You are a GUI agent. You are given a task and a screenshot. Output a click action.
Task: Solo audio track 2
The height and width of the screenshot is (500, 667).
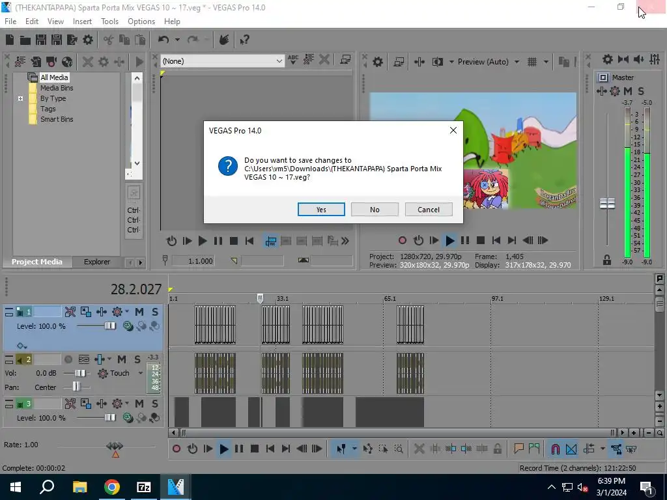click(137, 359)
